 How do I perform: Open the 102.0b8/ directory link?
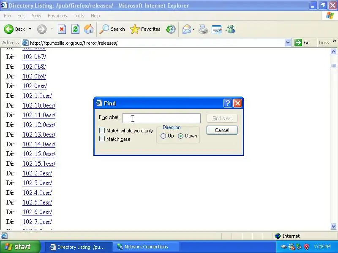34,67
